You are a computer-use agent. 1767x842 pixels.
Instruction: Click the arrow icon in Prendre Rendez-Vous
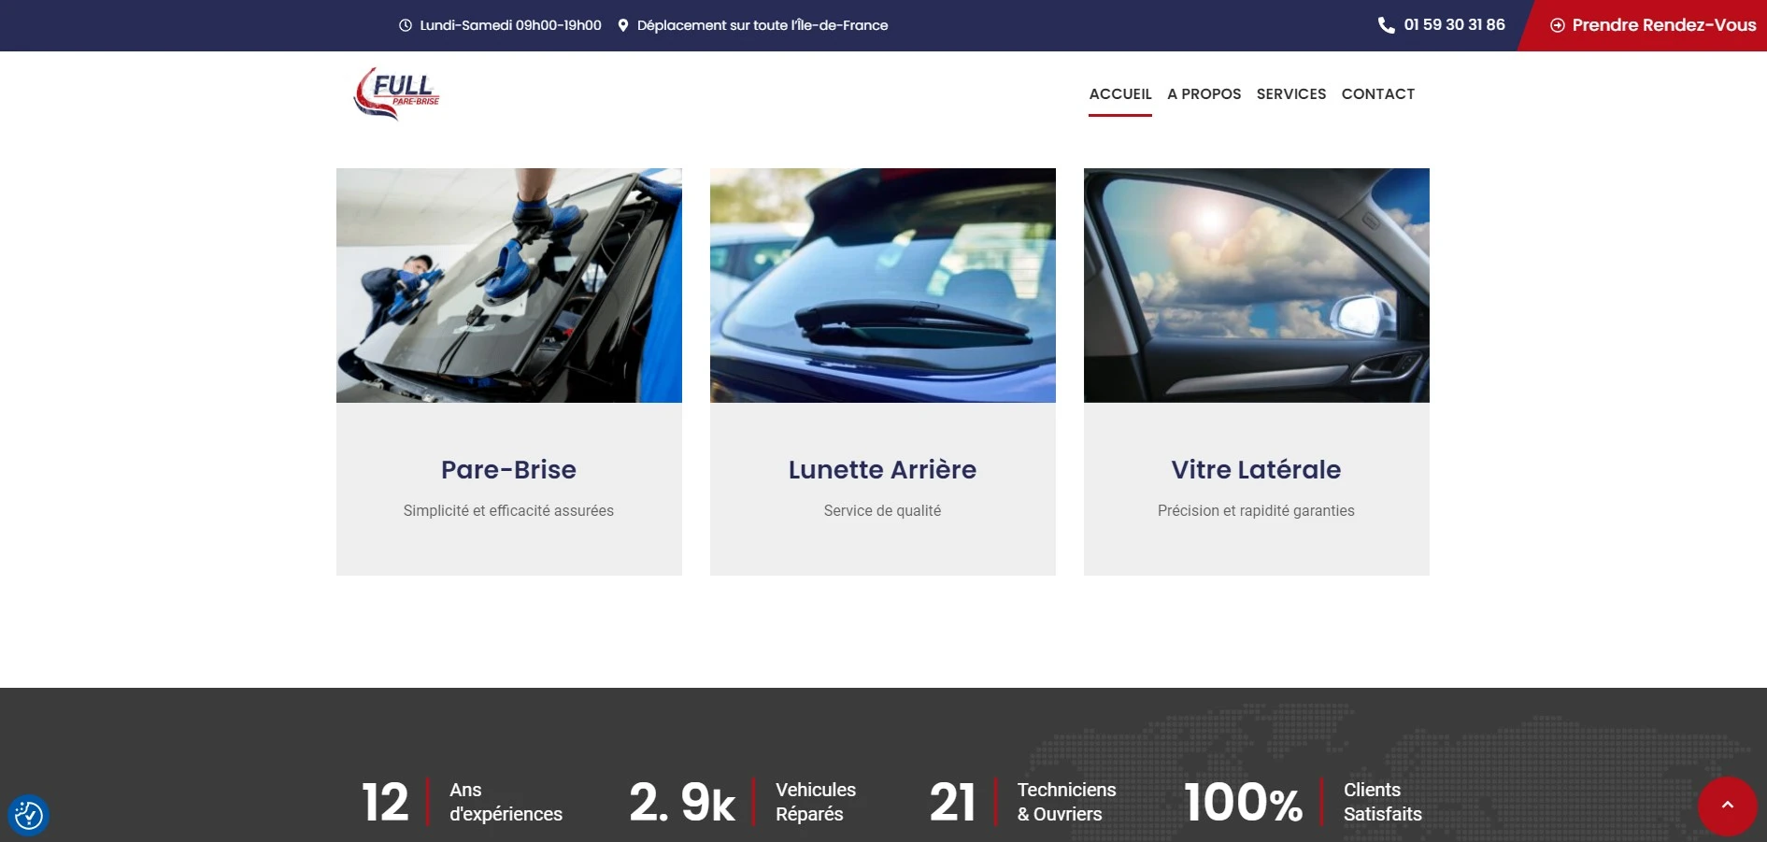[x=1558, y=25]
